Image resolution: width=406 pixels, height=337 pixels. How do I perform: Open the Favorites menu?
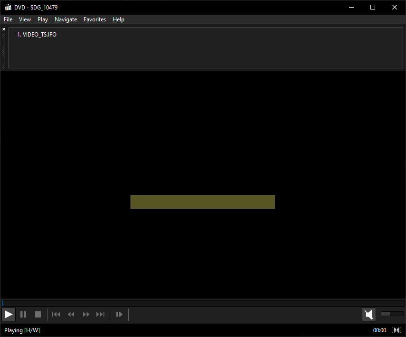pos(94,19)
